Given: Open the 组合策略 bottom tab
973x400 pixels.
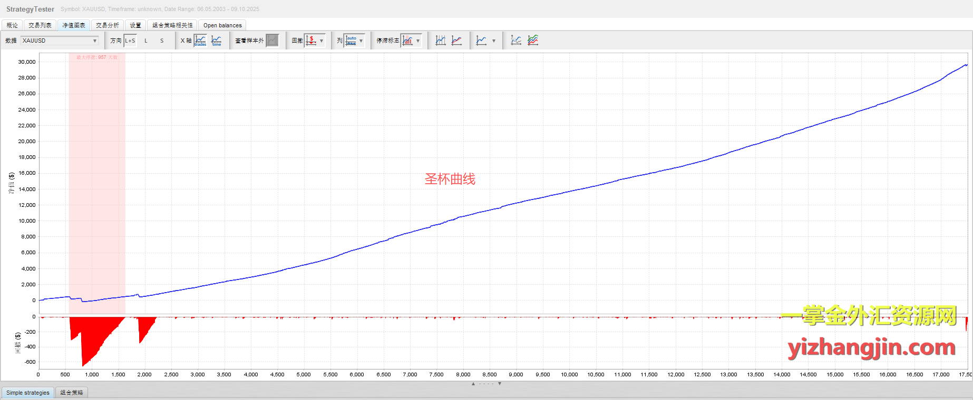Looking at the screenshot, I should (x=72, y=393).
